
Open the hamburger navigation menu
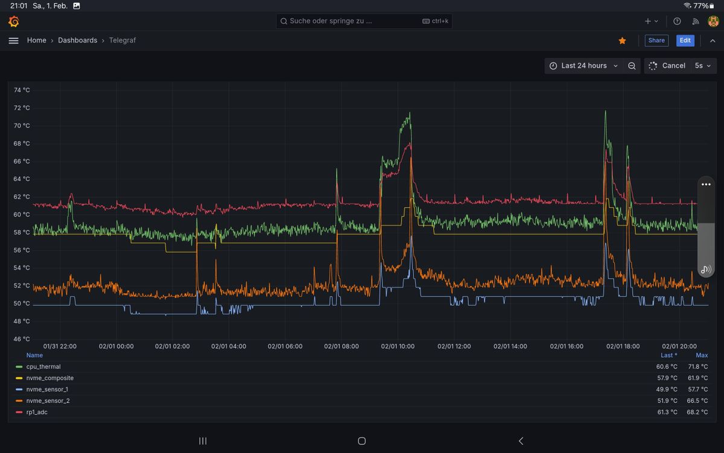(14, 40)
